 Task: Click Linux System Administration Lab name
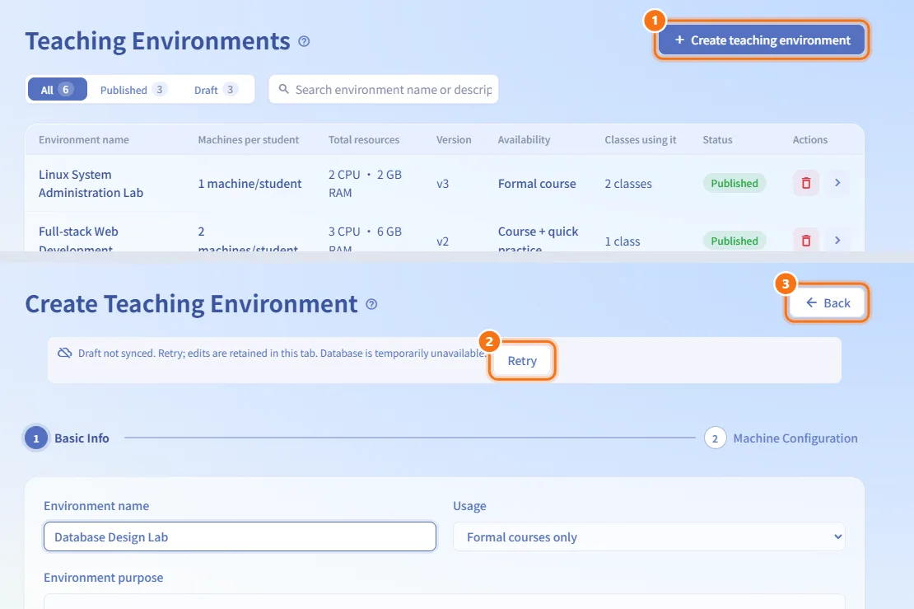[x=91, y=183]
